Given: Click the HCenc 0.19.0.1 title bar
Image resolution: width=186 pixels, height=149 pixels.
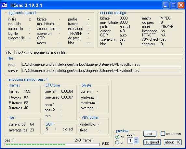Looking at the screenshot, I should tap(83, 5).
